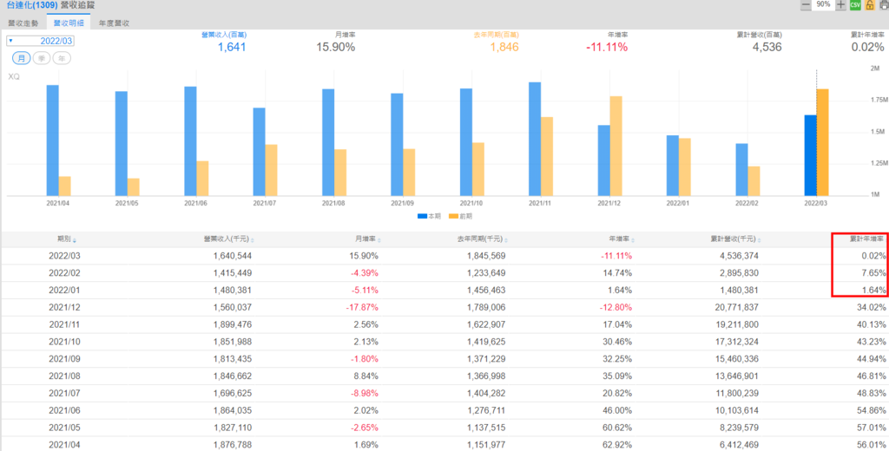Click the orange 前期 bar for 2022/03

[823, 142]
